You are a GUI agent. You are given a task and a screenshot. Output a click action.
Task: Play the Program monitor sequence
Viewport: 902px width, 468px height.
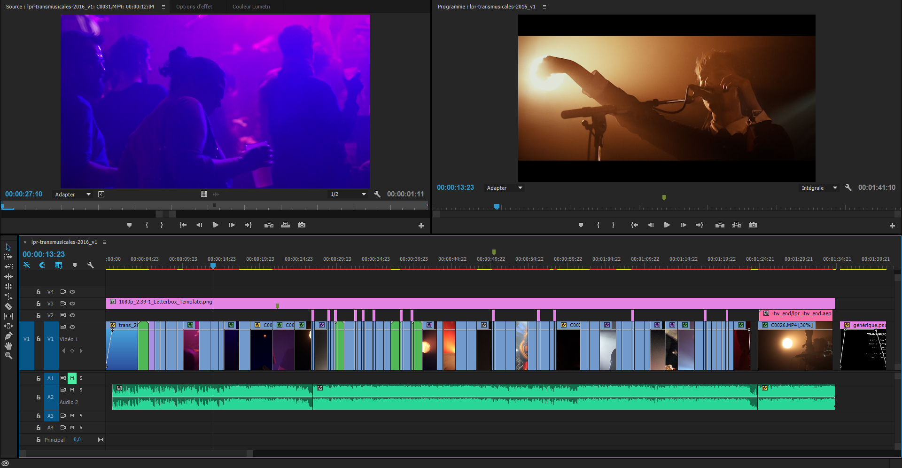[x=667, y=225]
